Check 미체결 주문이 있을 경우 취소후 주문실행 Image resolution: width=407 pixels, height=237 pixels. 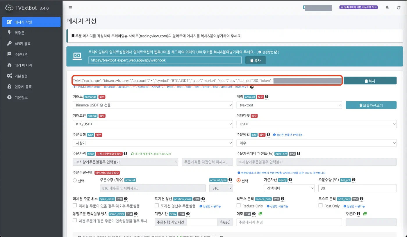pos(75,206)
